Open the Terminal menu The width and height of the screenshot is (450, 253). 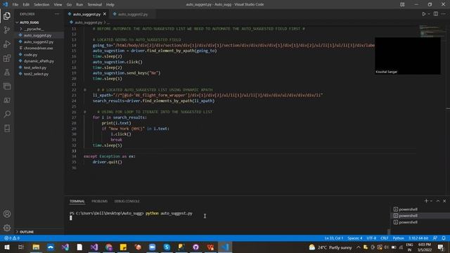94,5
